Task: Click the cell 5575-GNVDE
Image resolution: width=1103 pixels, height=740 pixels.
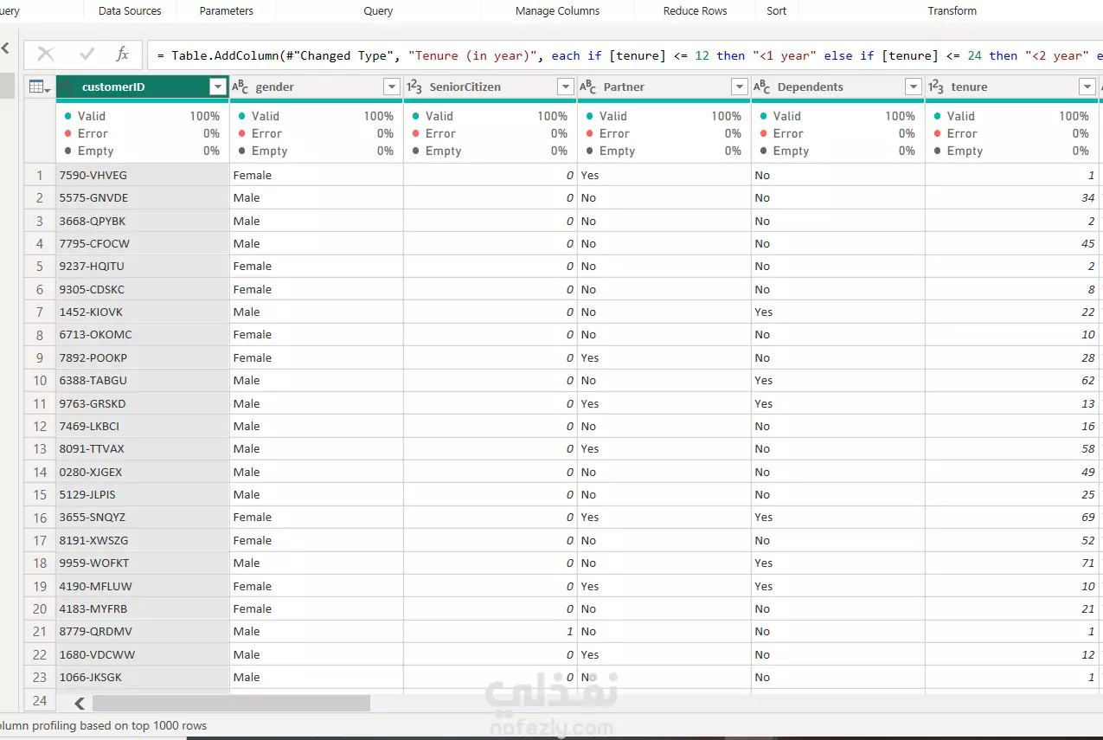Action: tap(143, 197)
